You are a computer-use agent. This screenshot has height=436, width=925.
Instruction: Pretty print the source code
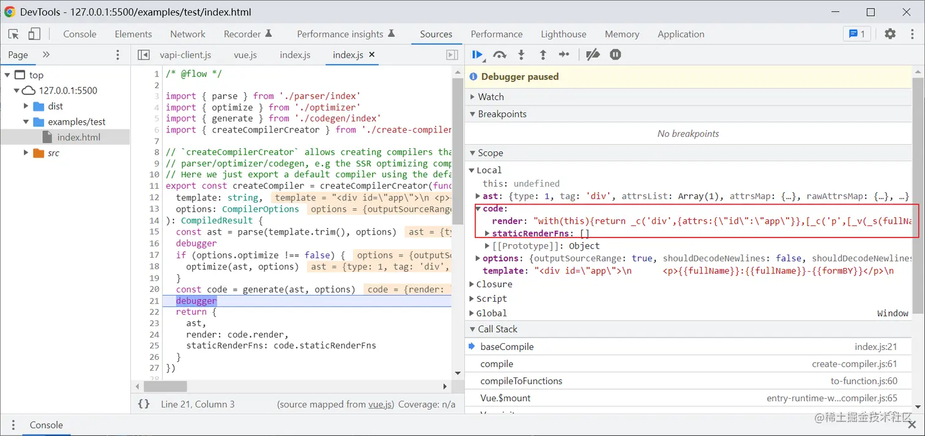click(144, 404)
